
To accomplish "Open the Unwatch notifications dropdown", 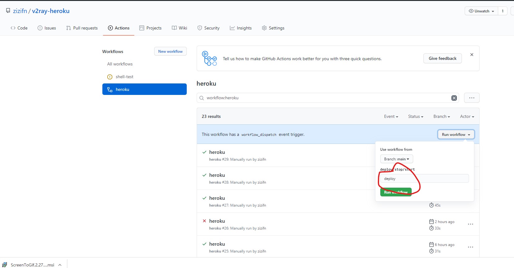I will click(x=481, y=11).
